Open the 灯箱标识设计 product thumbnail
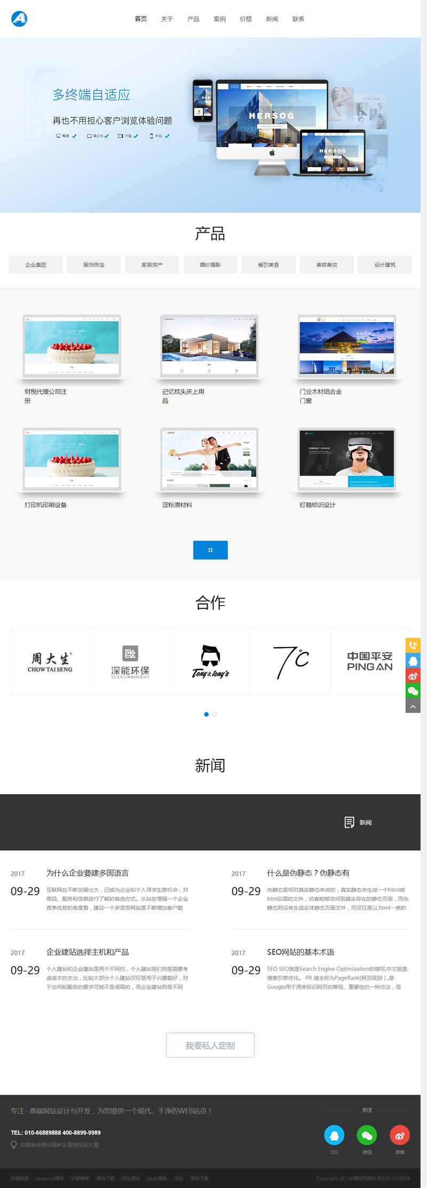Viewport: 427px width, 1188px height. point(347,460)
